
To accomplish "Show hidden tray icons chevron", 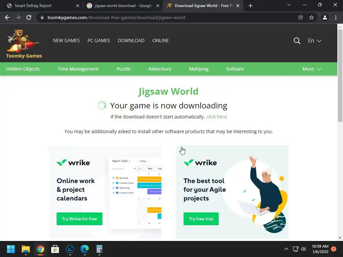I will pyautogui.click(x=286, y=249).
